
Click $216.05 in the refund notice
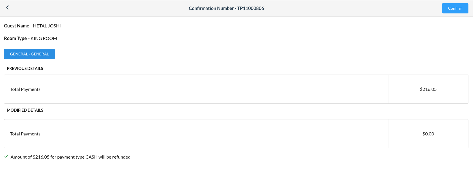[x=41, y=157]
